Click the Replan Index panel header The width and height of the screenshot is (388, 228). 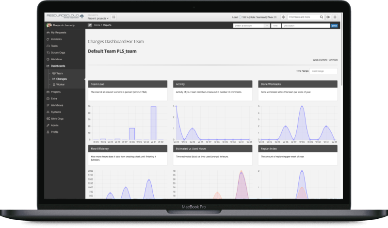[x=298, y=149]
